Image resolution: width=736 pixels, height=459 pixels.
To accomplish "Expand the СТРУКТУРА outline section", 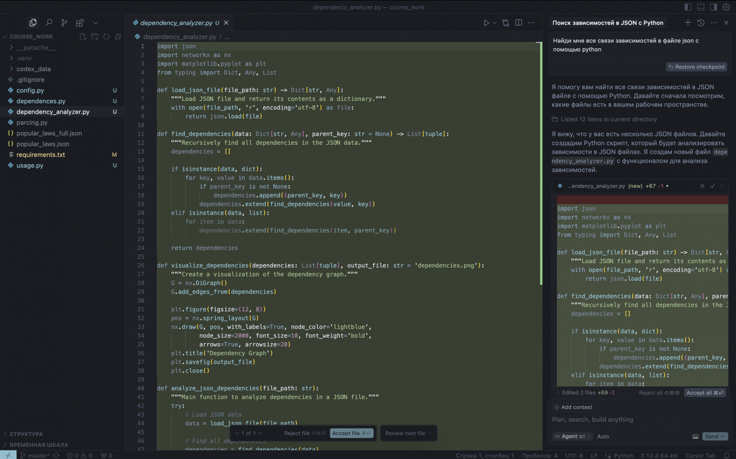I will pyautogui.click(x=26, y=434).
